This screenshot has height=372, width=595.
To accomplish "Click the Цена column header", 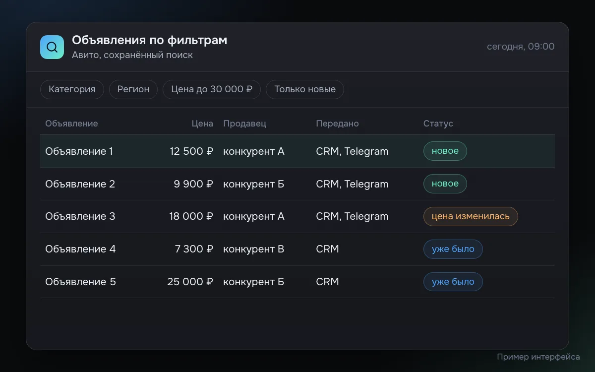I will pyautogui.click(x=202, y=124).
